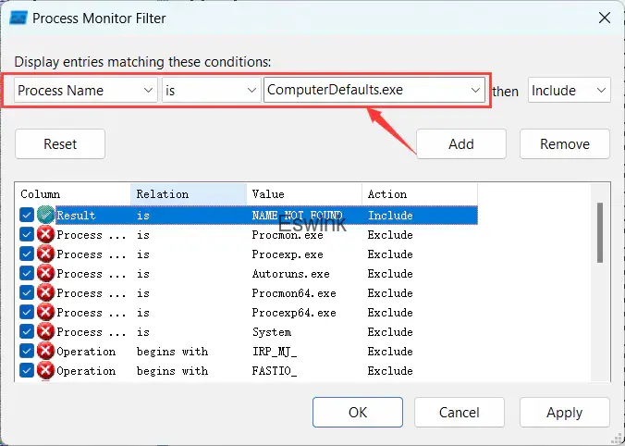625x446 pixels.
Task: Click the Add button
Action: click(x=460, y=143)
